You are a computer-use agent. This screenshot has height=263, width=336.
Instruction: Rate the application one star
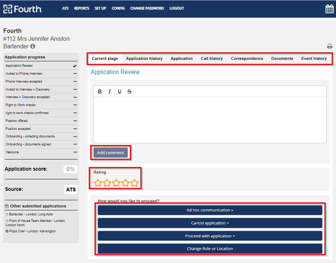point(98,183)
